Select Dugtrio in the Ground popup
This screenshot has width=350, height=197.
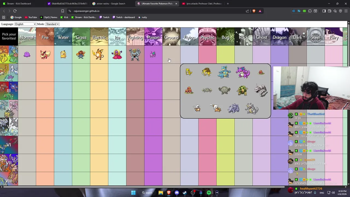189,90
